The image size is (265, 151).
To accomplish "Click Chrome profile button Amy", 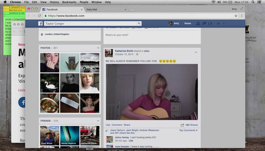I will [234, 9].
